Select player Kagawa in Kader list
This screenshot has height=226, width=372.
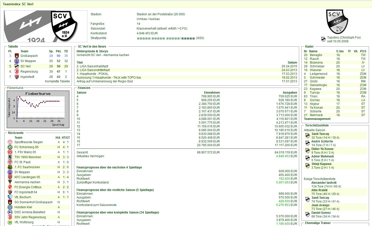pos(315,89)
